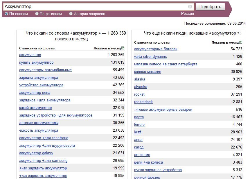This screenshot has width=250, height=179.
Task: Open 'магазин колесо +в санкт петербурге' link
Action: click(x=166, y=64)
